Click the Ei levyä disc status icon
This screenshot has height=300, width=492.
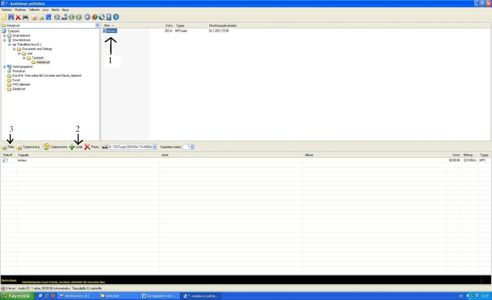point(3,289)
